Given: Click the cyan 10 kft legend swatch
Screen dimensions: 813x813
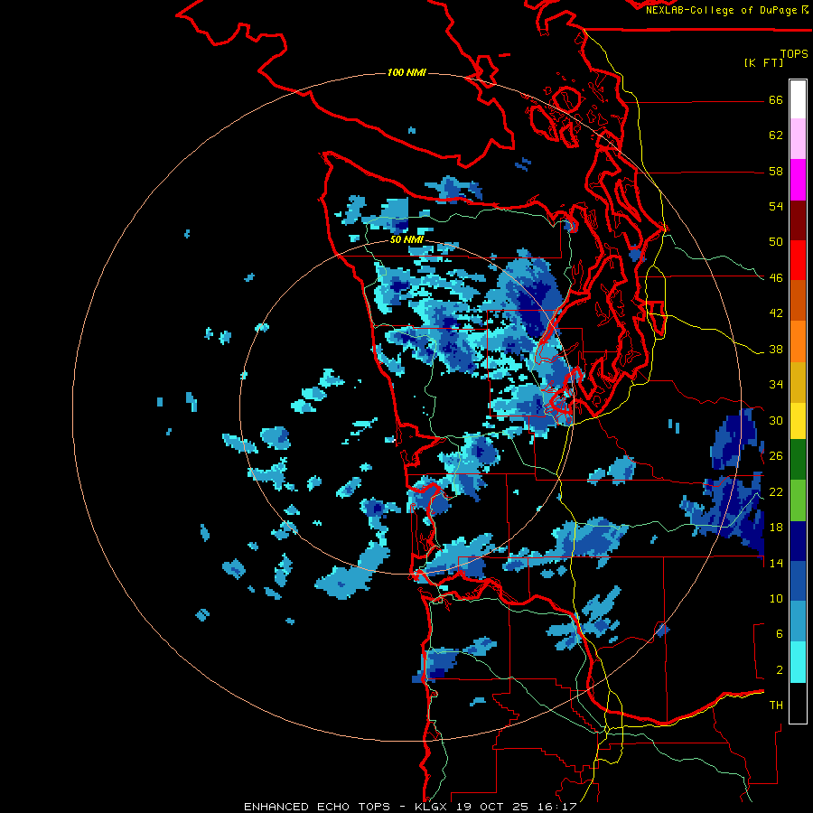Looking at the screenshot, I should 798,662.
